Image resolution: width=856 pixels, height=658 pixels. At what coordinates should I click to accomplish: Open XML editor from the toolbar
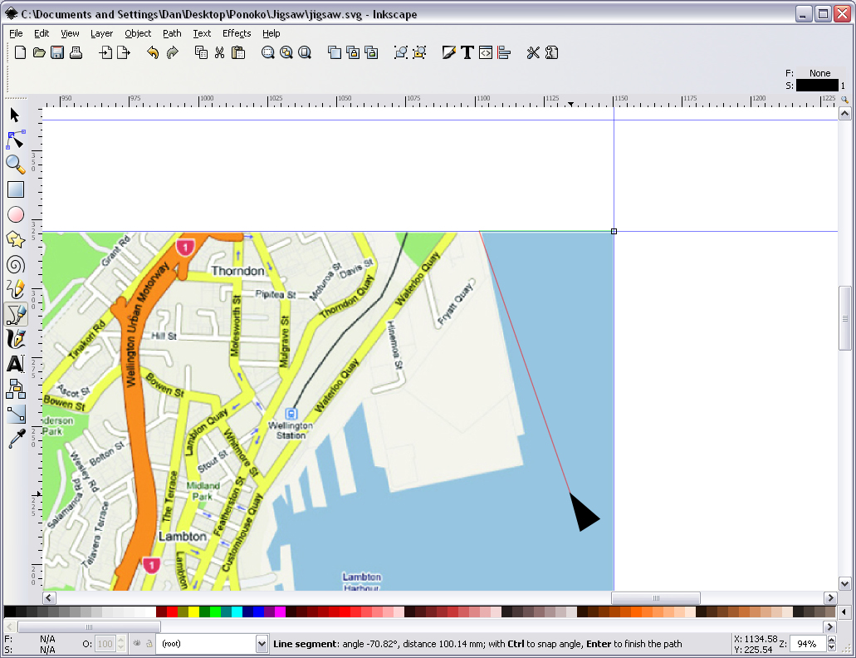486,52
